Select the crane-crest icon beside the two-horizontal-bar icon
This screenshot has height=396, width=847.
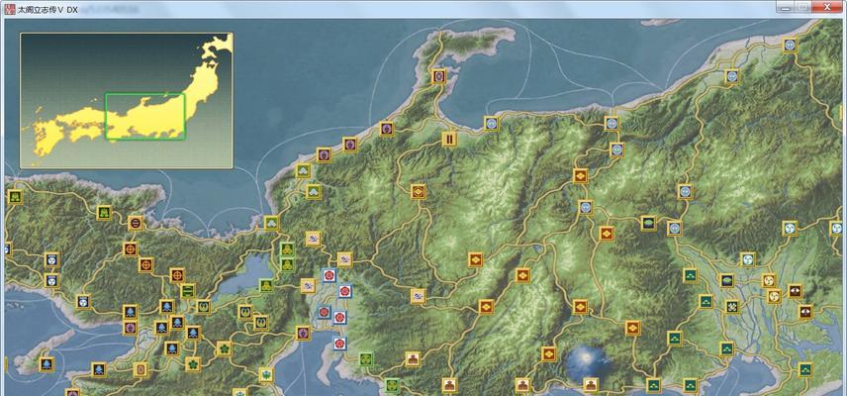(203, 307)
